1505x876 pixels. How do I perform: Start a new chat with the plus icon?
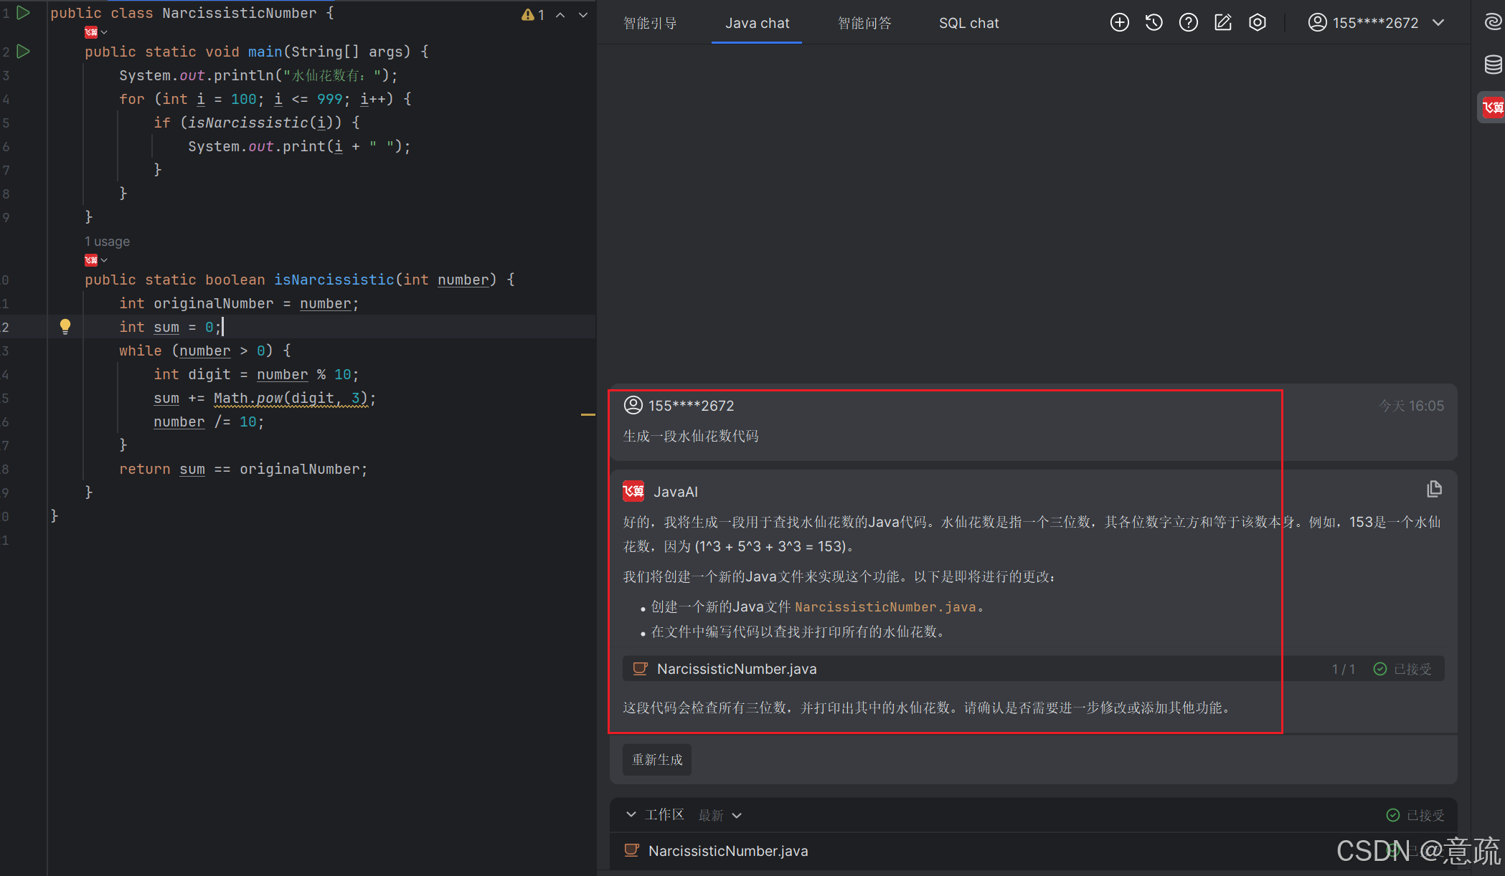point(1119,23)
